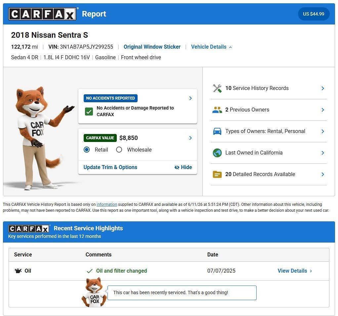
Task: Open the 2 Previous Owners chevron
Action: [323, 110]
